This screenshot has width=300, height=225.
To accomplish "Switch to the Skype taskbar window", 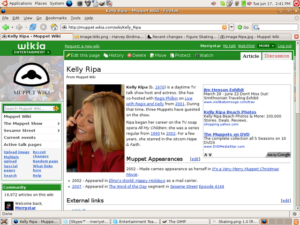I will [x=86, y=222].
